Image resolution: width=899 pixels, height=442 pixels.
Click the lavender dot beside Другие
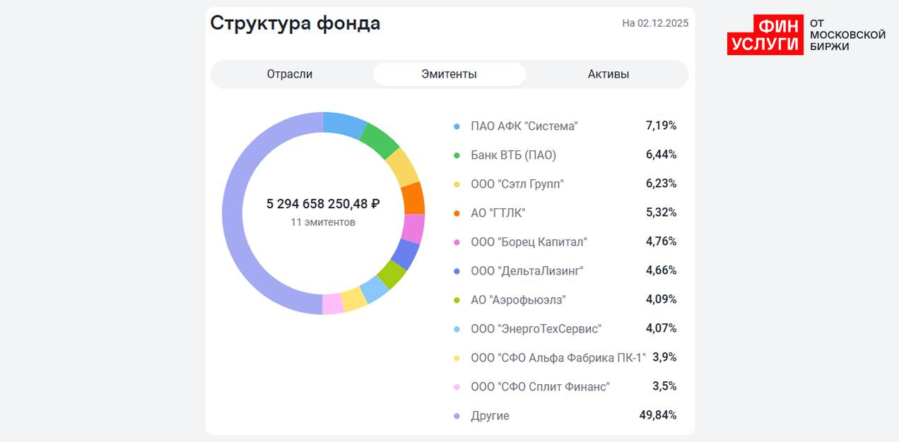coord(457,416)
